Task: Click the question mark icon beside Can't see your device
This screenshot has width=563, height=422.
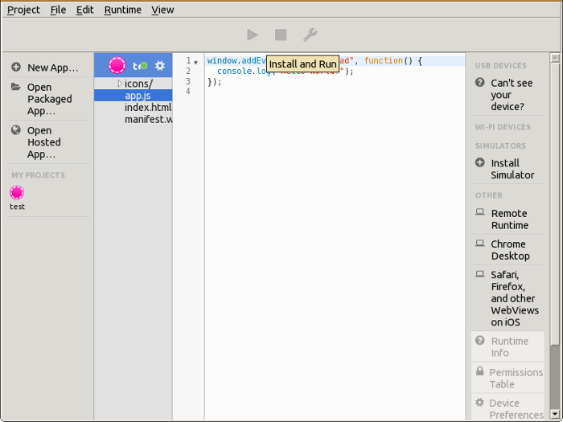Action: (479, 82)
